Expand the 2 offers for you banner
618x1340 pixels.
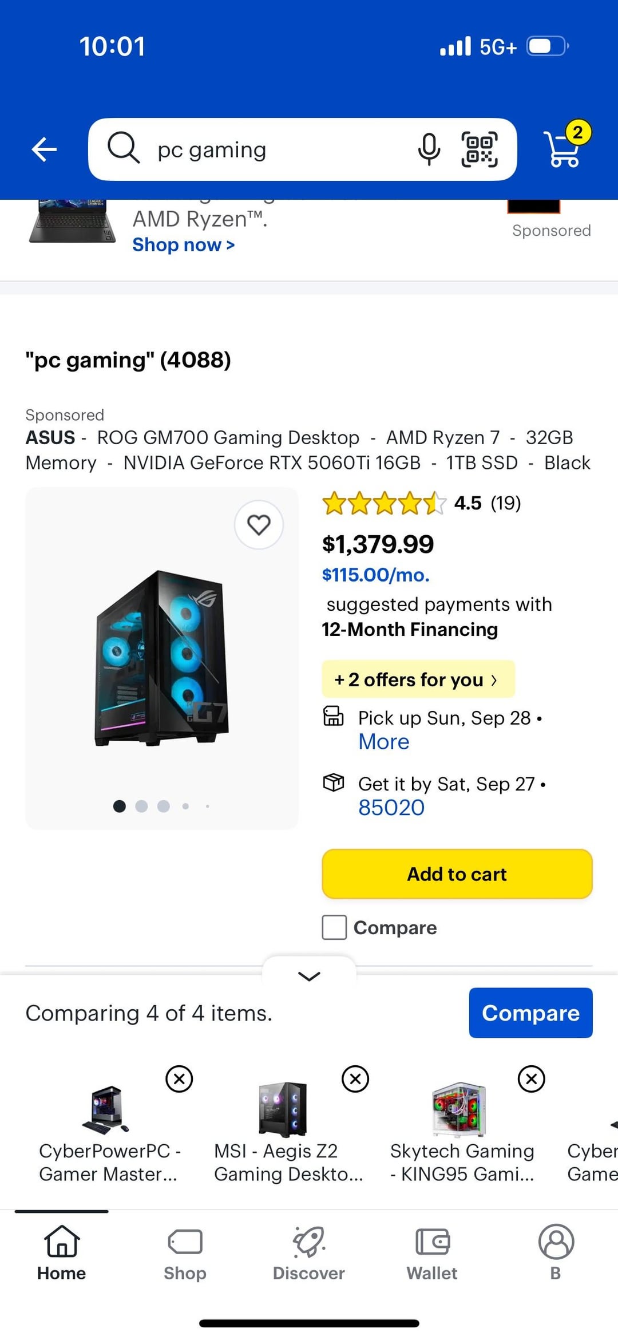418,679
